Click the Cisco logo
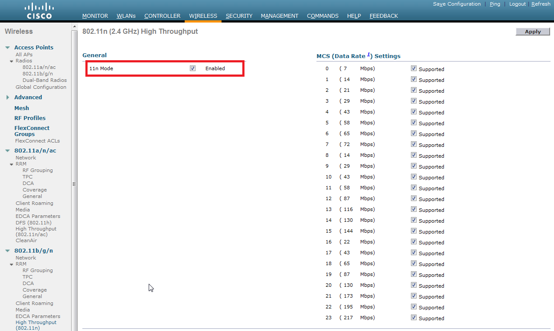Viewport: 554px width, 331px height. click(x=39, y=11)
